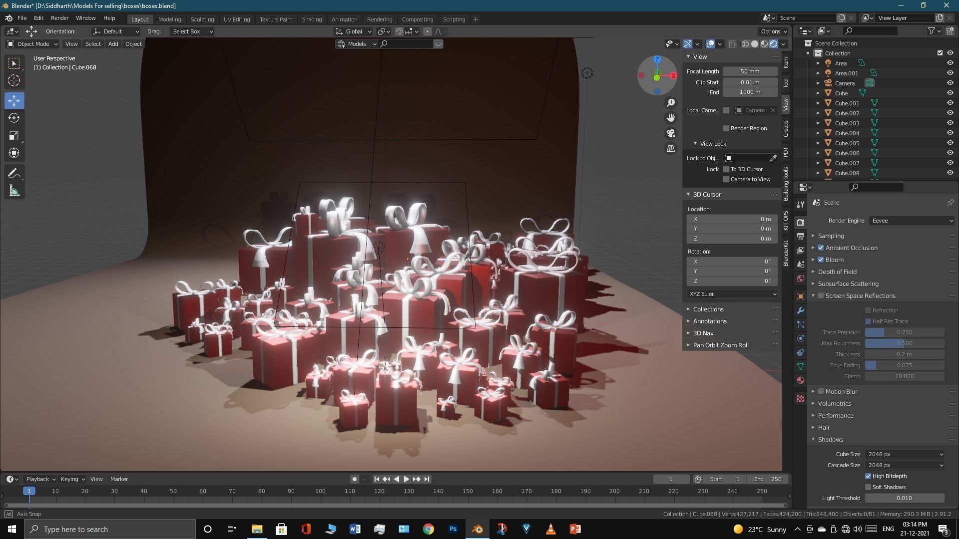
Task: Open Render Engine Eevee dropdown
Action: (912, 221)
